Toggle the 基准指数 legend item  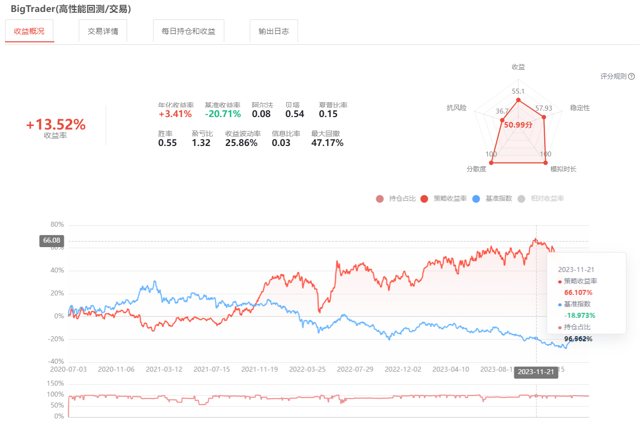491,199
